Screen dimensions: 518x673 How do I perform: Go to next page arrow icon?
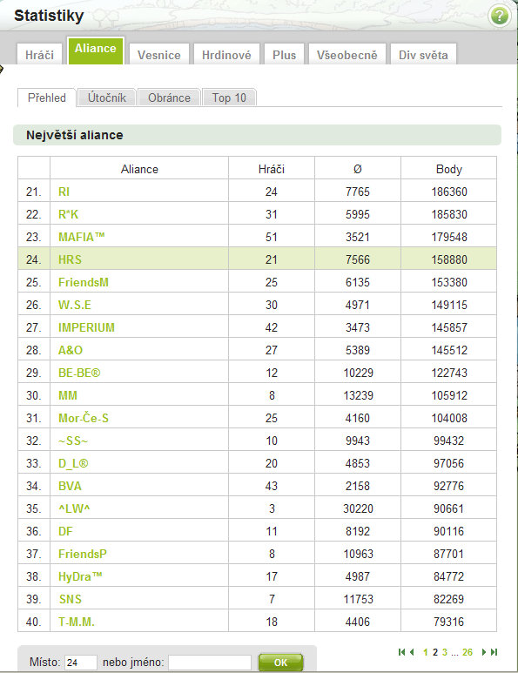coord(484,652)
